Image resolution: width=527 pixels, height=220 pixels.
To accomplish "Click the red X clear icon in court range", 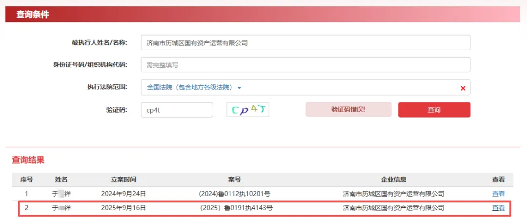I will [x=463, y=88].
